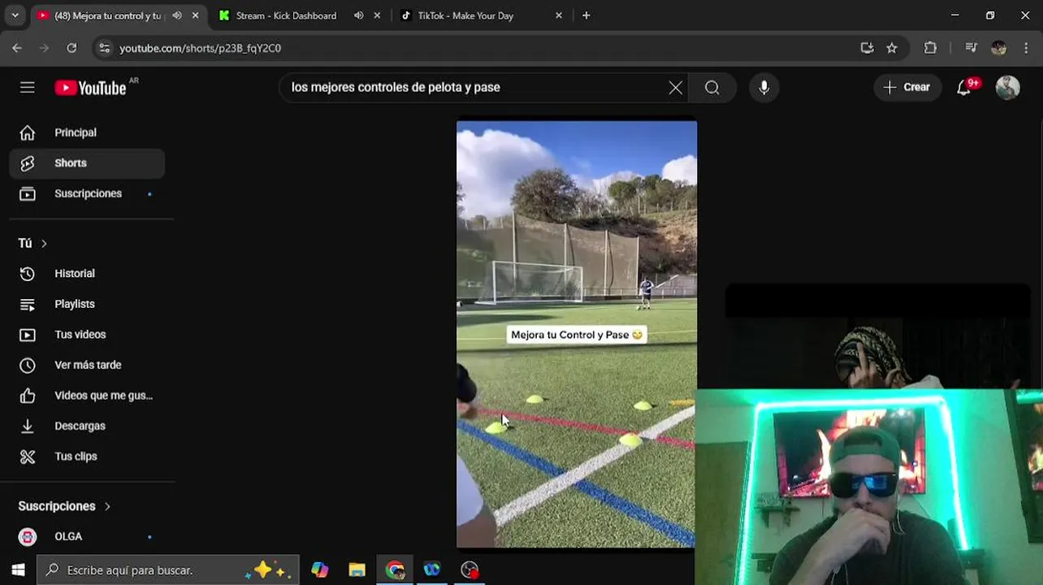Viewport: 1043px width, 585px height.
Task: Switch to the Stream - Kick Dashboard tab
Action: pos(286,15)
